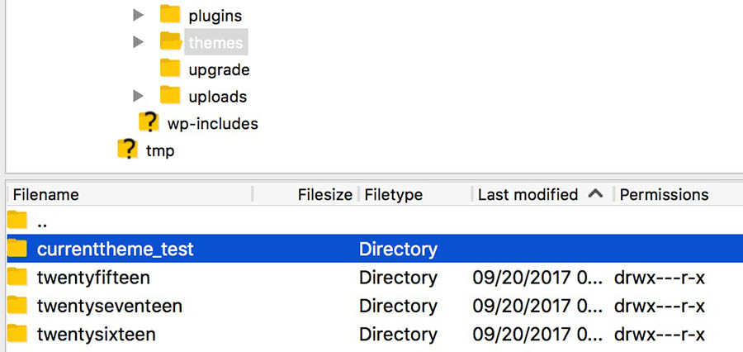Viewport: 743px width, 352px height.
Task: Expand the themes folder disclosure triangle
Action: 139,41
